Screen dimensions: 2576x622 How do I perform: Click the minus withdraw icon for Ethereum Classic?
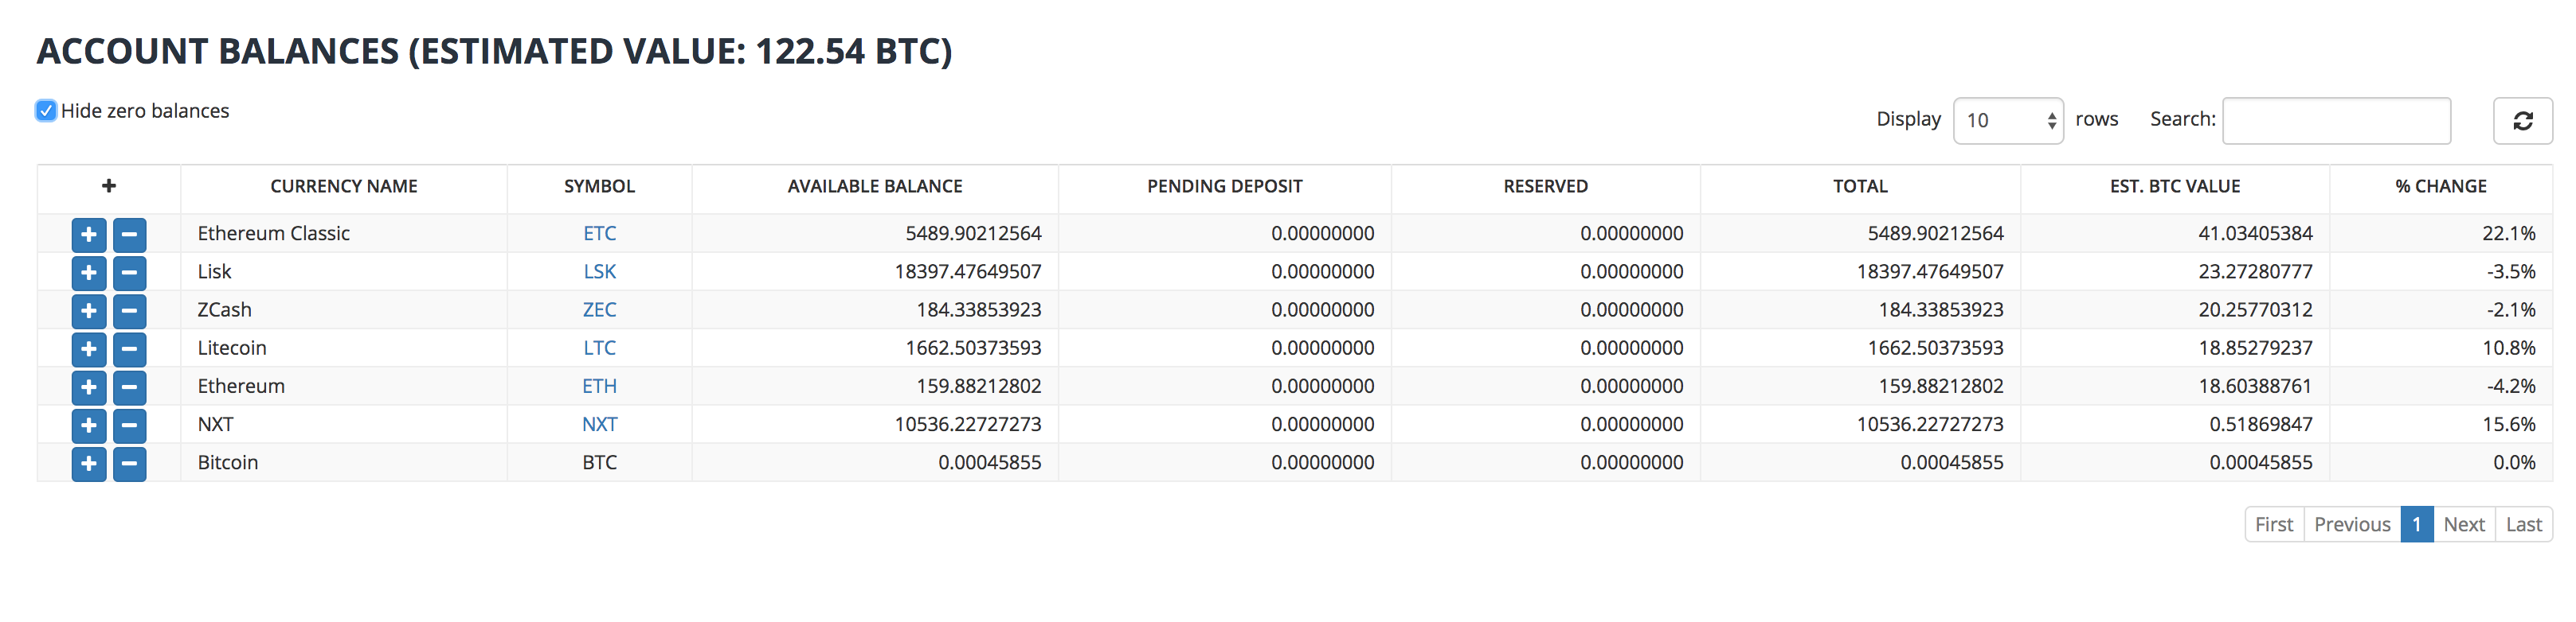click(129, 235)
